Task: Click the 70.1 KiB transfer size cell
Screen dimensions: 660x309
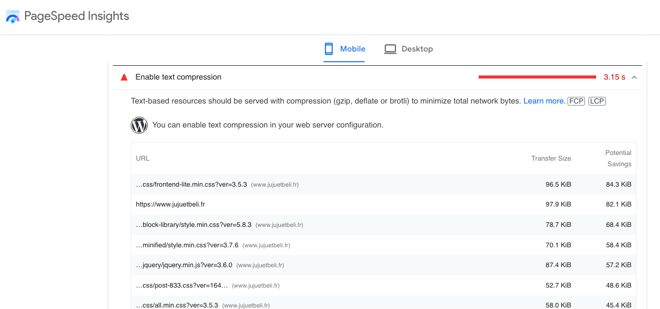Action: pyautogui.click(x=558, y=245)
